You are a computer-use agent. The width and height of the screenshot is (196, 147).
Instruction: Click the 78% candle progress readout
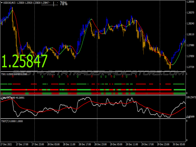64,4
